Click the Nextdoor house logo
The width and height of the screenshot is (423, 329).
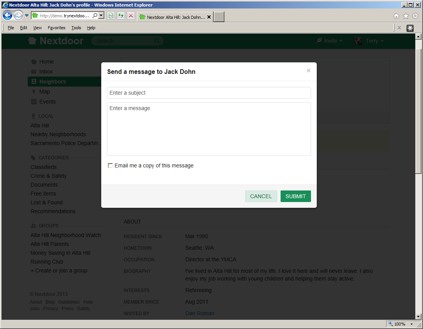click(32, 41)
